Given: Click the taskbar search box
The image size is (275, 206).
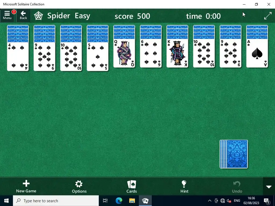Looking at the screenshot, I should [56, 201].
